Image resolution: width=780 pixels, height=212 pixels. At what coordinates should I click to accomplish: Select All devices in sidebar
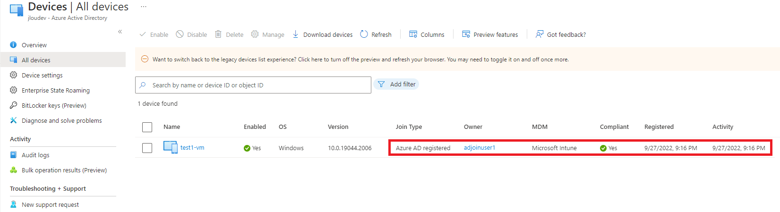(63, 60)
